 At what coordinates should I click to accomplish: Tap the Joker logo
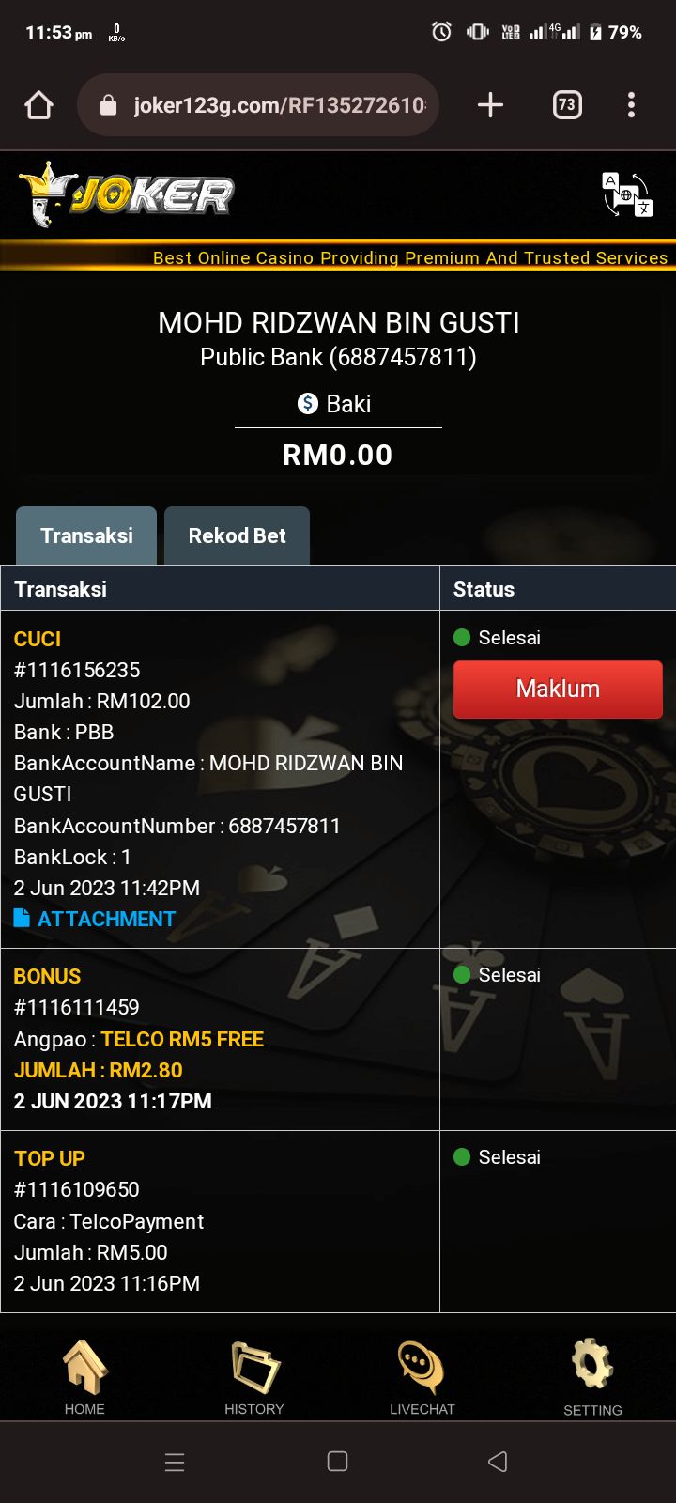126,194
